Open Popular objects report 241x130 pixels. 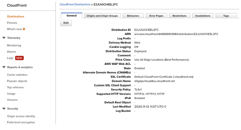tap(17, 81)
